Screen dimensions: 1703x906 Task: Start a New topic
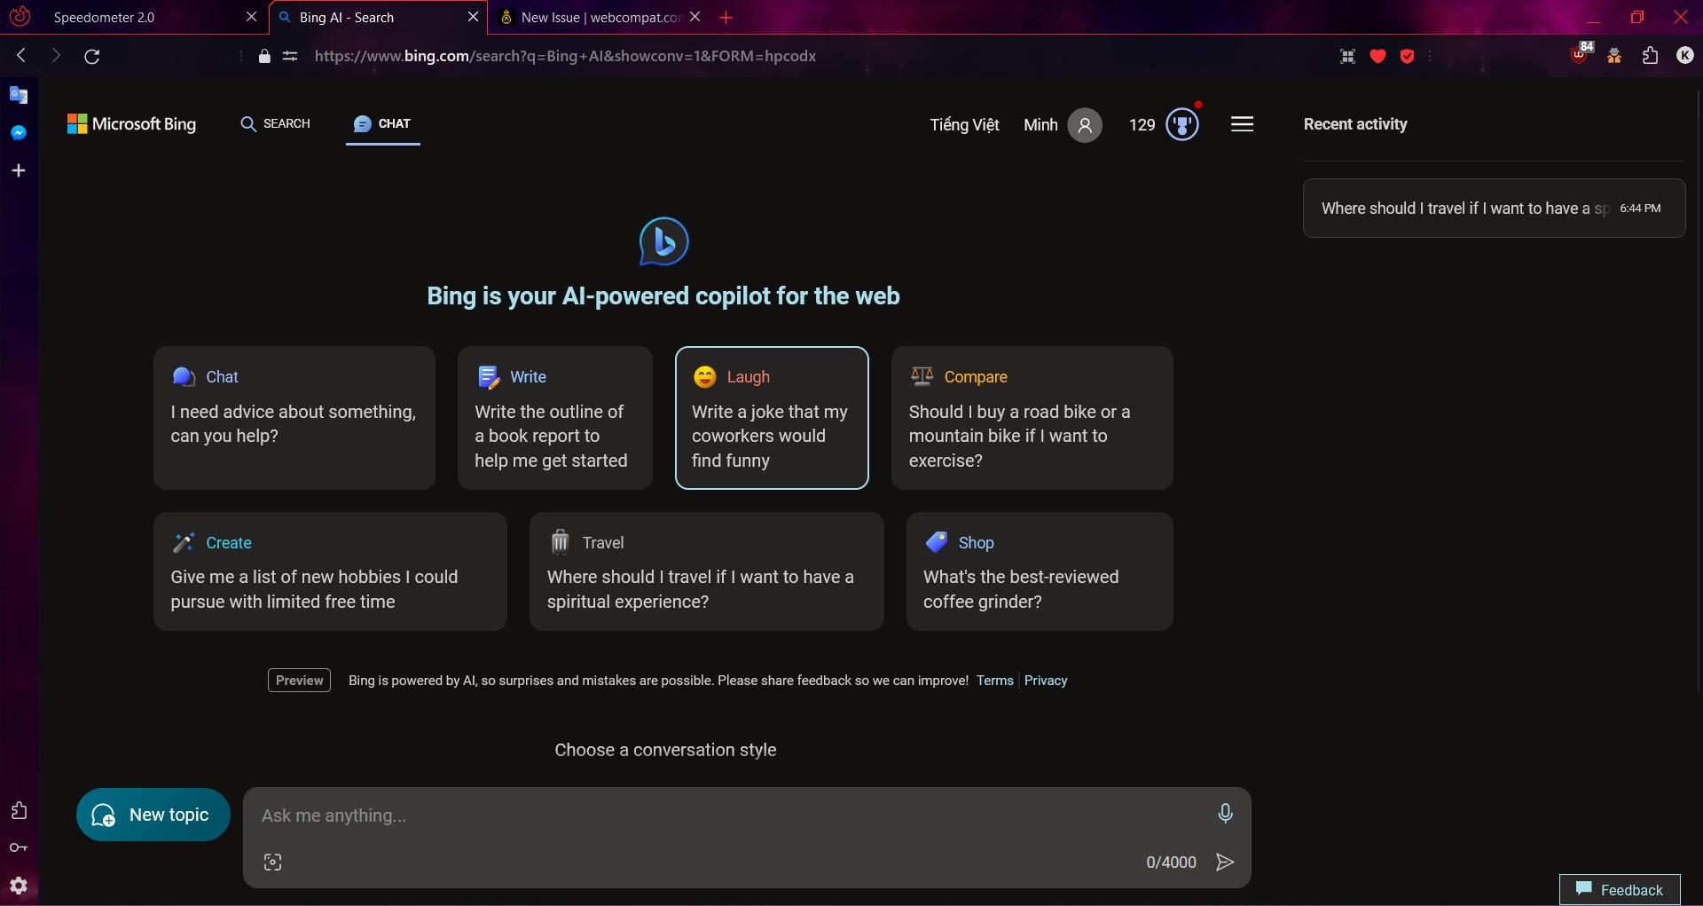coord(152,814)
